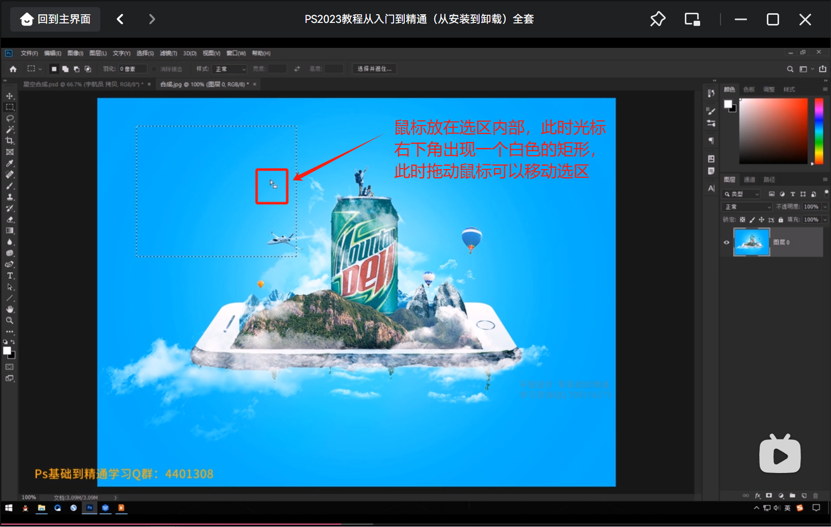
Task: Toggle lock transparent pixels
Action: pyautogui.click(x=742, y=220)
